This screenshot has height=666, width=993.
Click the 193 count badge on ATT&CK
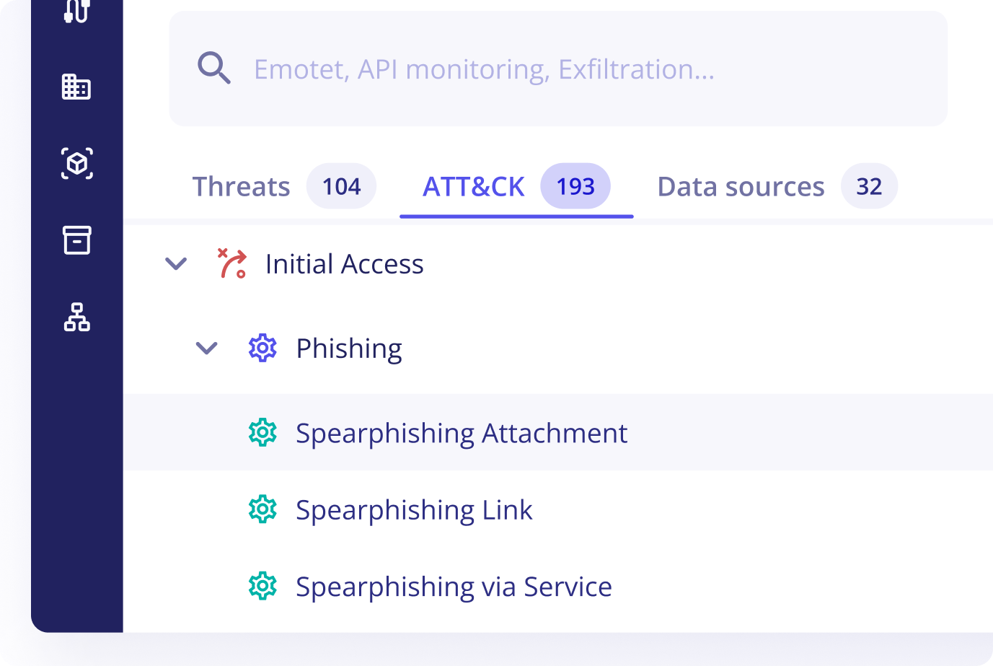(x=575, y=186)
